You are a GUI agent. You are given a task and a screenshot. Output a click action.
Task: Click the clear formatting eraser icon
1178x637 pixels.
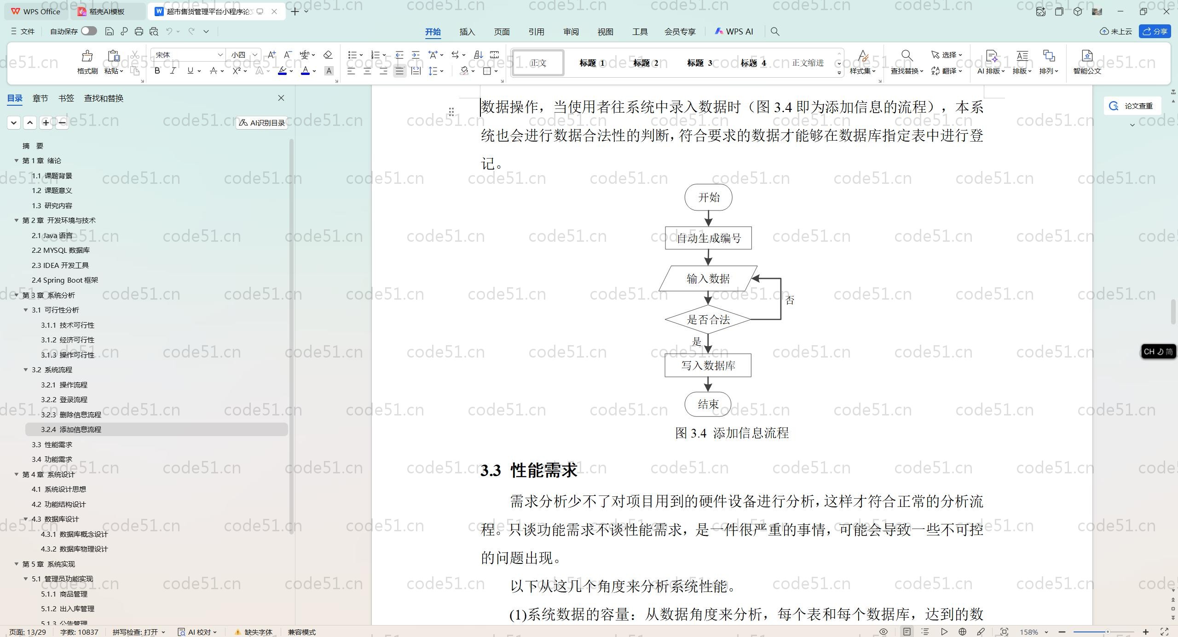coord(328,55)
